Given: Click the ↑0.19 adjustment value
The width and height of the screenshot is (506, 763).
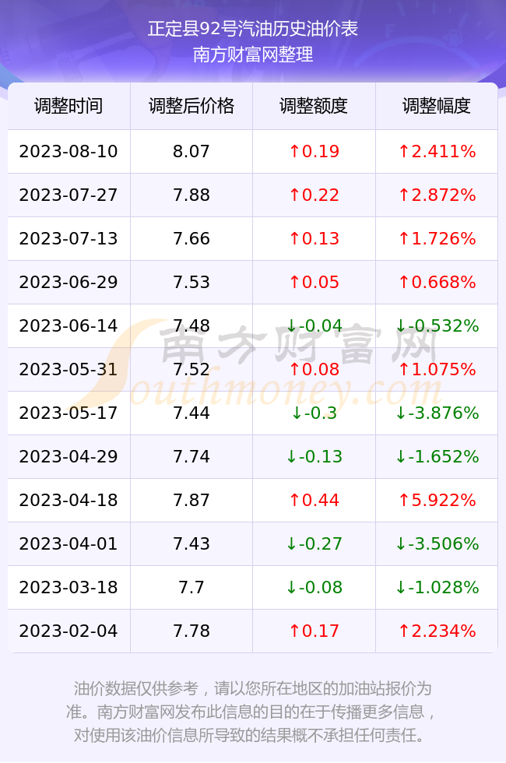Looking at the screenshot, I should (314, 151).
